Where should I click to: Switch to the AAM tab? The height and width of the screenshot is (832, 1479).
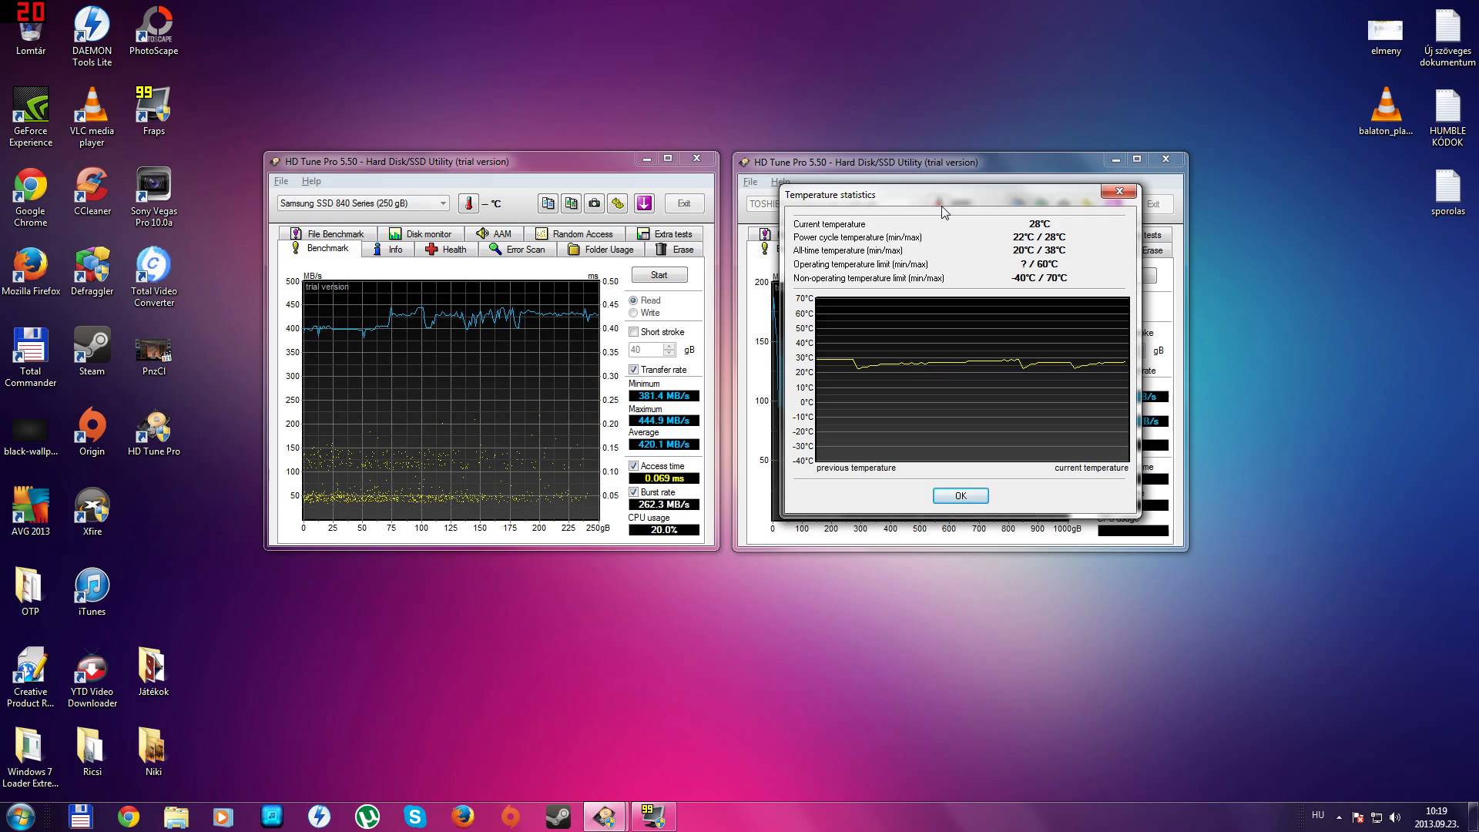(494, 233)
